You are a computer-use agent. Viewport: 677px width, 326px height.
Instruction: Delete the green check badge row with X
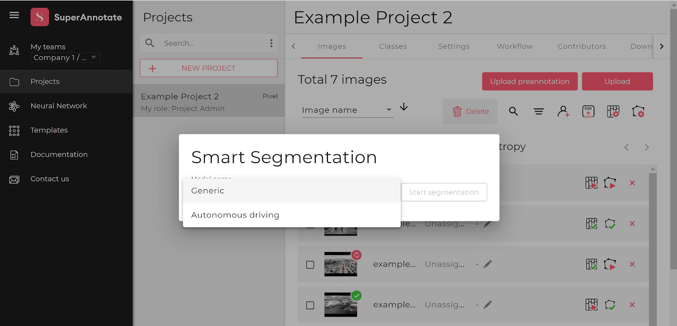pyautogui.click(x=632, y=305)
